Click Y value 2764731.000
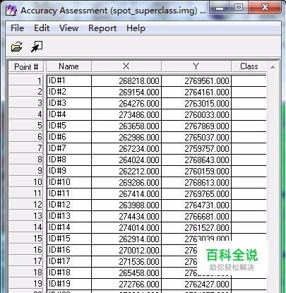The height and width of the screenshot is (293, 286). (x=196, y=205)
